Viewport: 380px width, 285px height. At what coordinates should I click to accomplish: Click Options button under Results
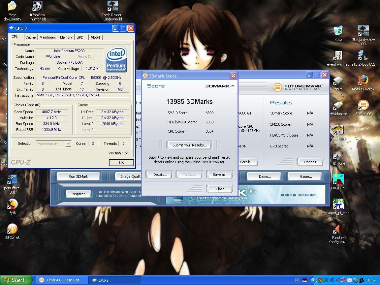click(x=311, y=162)
